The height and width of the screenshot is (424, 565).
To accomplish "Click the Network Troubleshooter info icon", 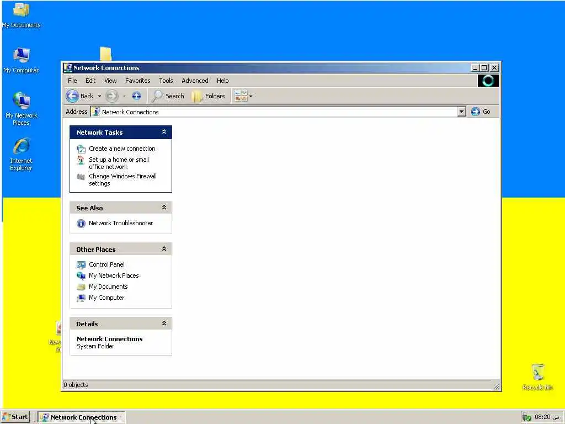I will coord(81,224).
